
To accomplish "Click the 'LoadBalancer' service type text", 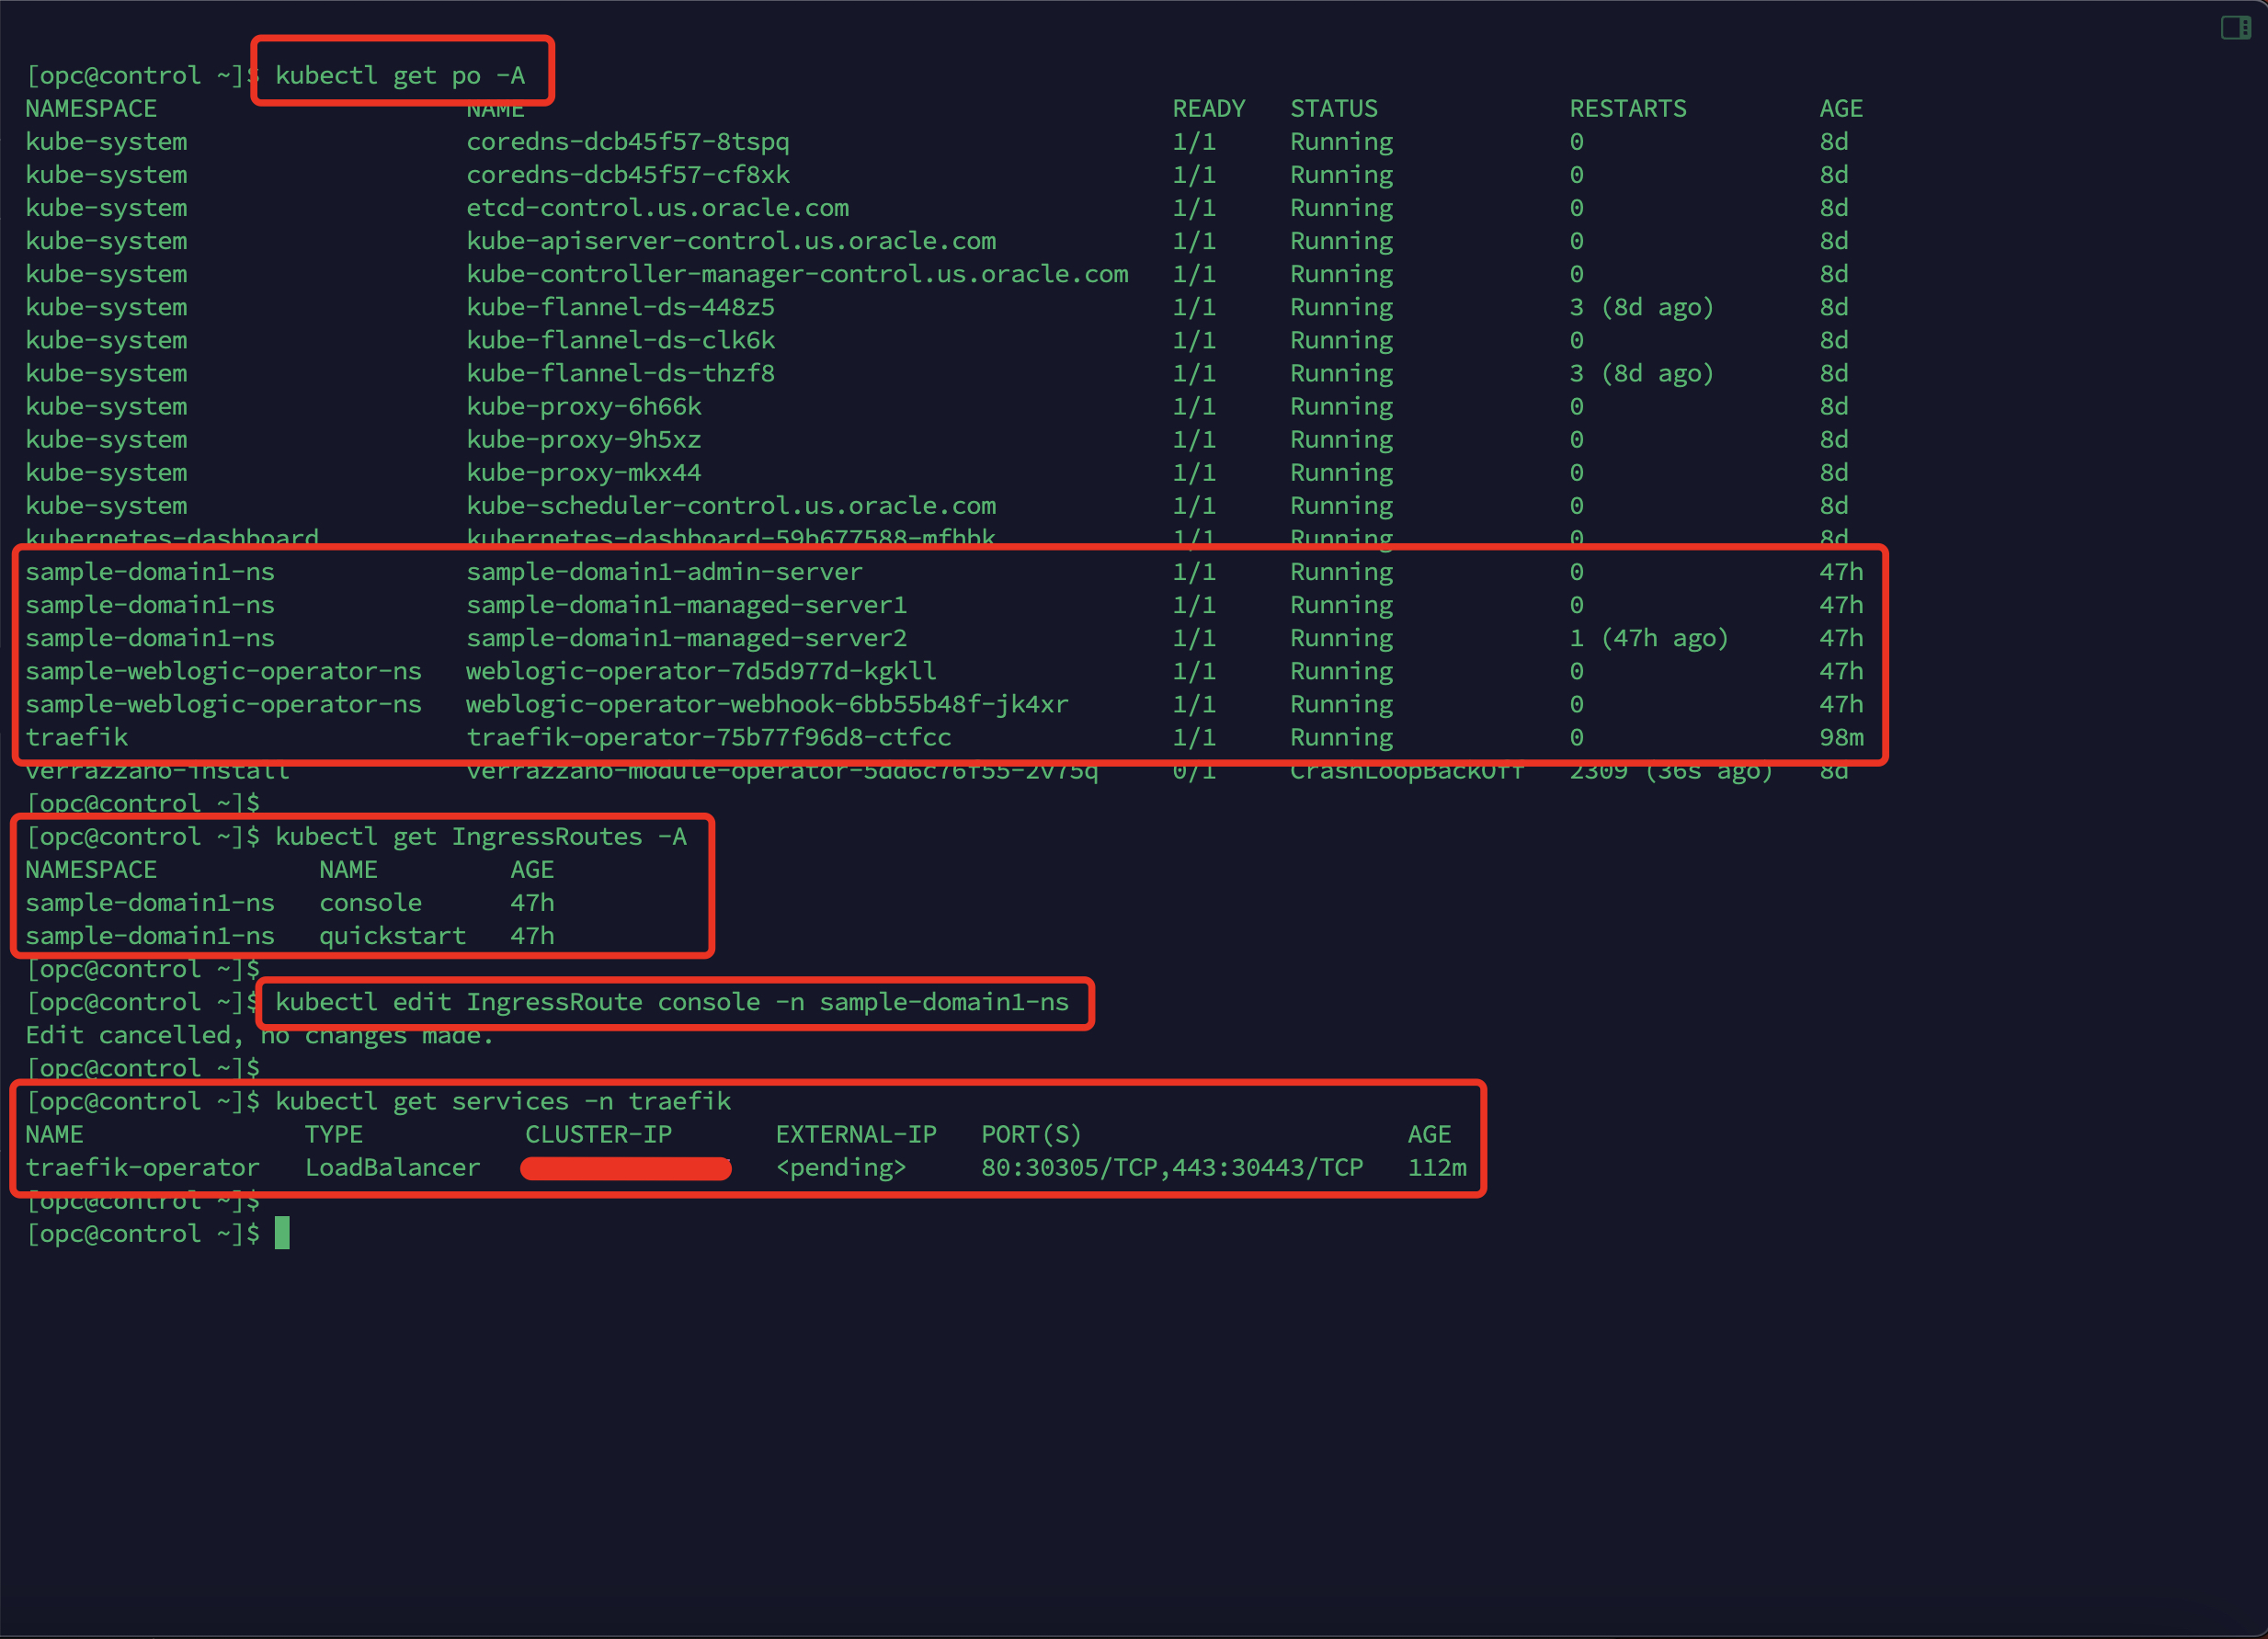I will (392, 1168).
